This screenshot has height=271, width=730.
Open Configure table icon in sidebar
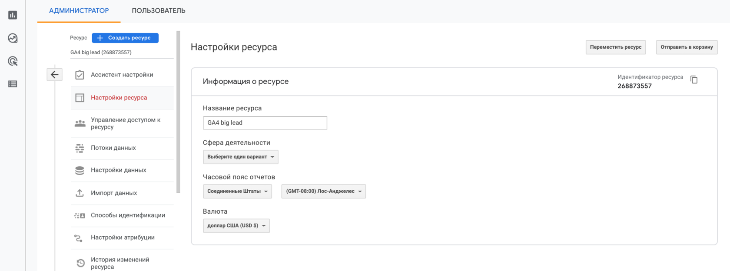[x=13, y=84]
